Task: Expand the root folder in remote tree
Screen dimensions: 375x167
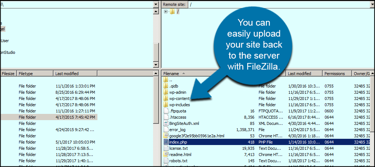Action: pyautogui.click(x=166, y=12)
